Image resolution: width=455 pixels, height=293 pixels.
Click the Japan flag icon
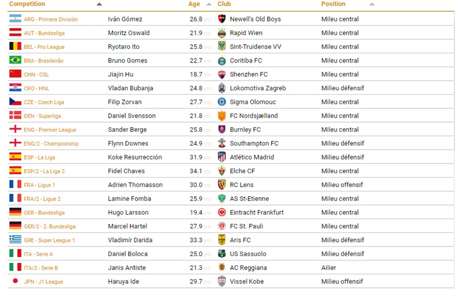(15, 281)
